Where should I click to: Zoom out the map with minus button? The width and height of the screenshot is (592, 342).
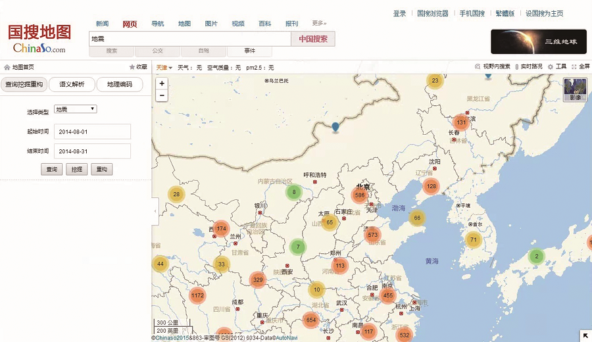[162, 96]
